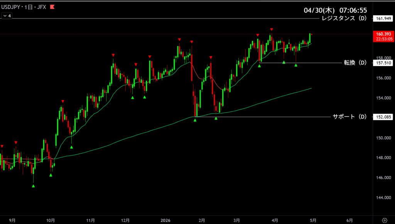Viewport: 395px width, 224px height.
Task: Click the red flag icon beside JFX
Action: tap(52, 7)
